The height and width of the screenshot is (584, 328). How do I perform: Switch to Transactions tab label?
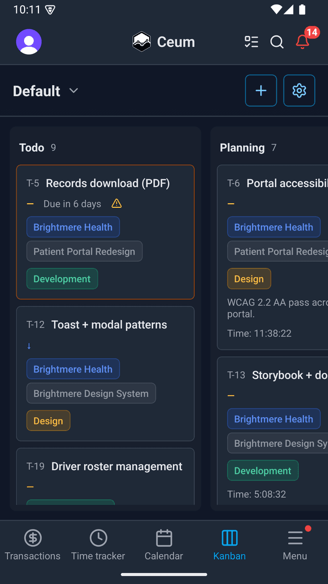click(32, 556)
